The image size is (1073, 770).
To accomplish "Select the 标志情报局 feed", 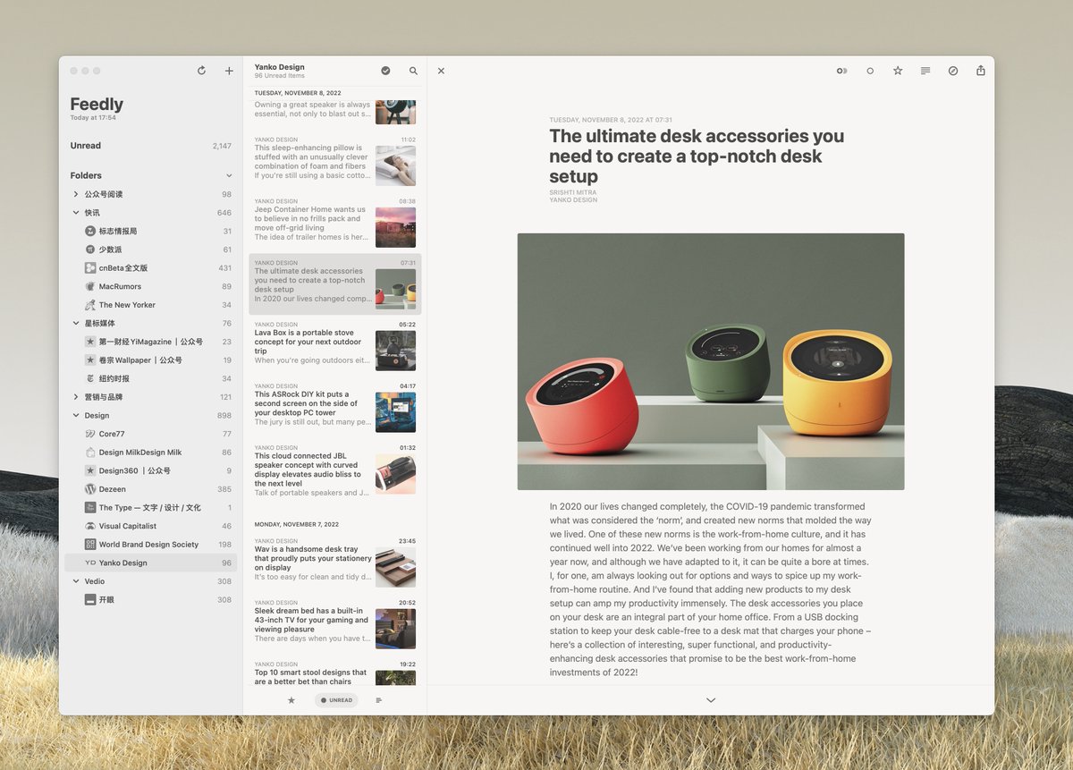I will click(150, 231).
